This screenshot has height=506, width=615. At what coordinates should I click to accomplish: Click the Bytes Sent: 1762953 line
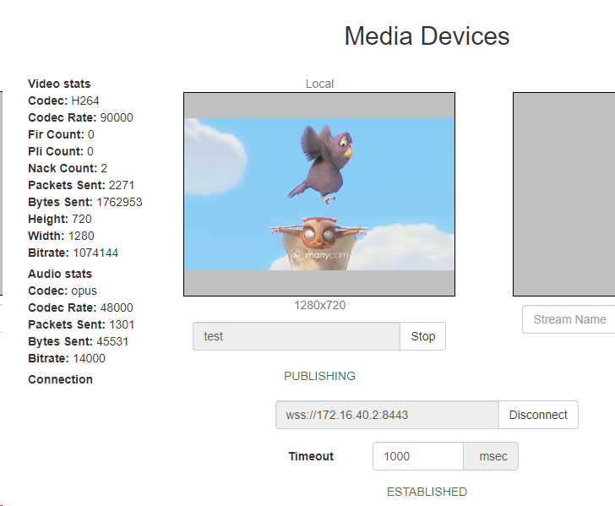pyautogui.click(x=85, y=202)
